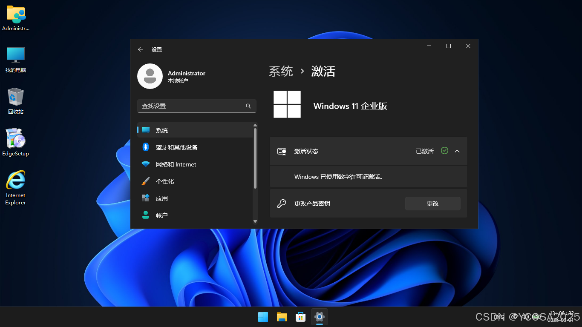Image resolution: width=582 pixels, height=327 pixels.
Task: Open 应用 via its apps icon
Action: click(146, 198)
